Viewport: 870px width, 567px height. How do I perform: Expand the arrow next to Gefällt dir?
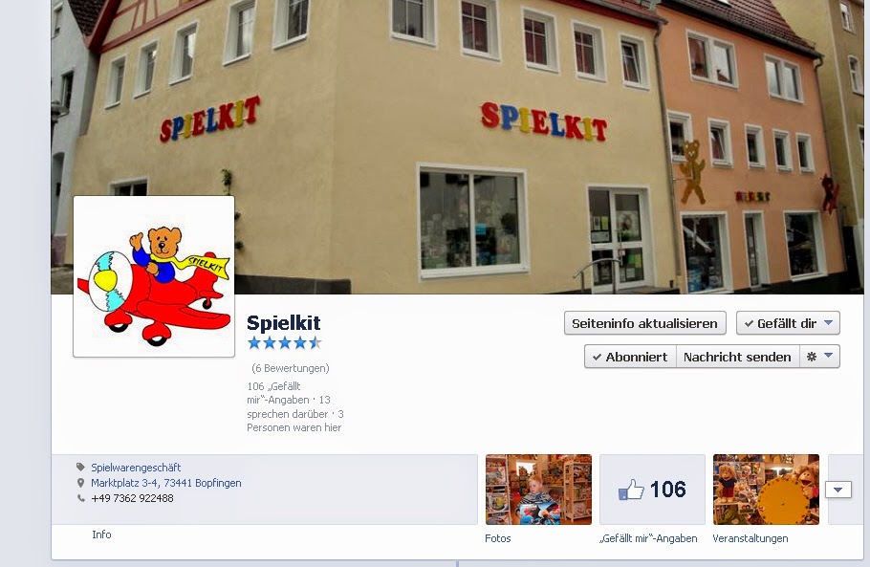[x=828, y=323]
